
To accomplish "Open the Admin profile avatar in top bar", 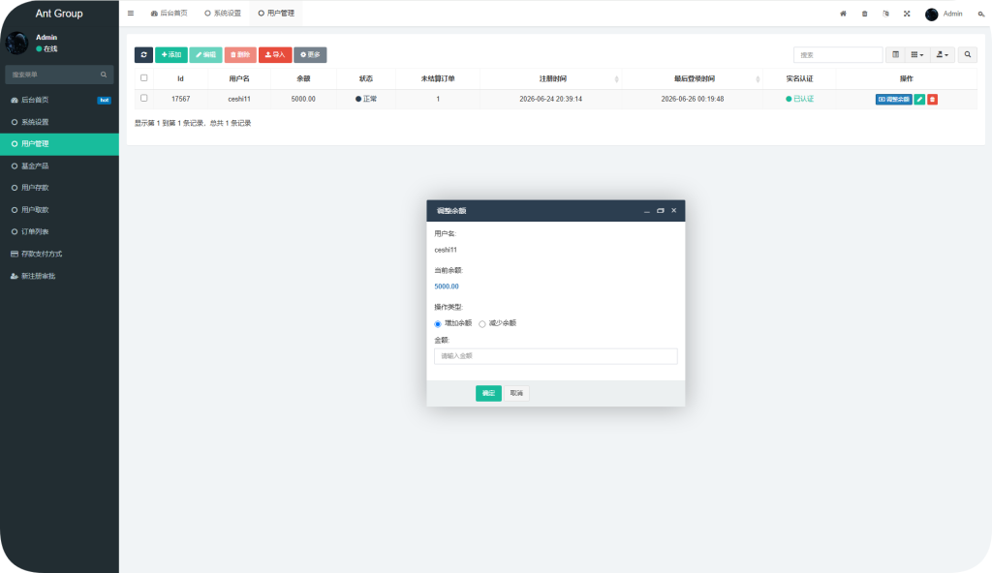I will (x=931, y=14).
